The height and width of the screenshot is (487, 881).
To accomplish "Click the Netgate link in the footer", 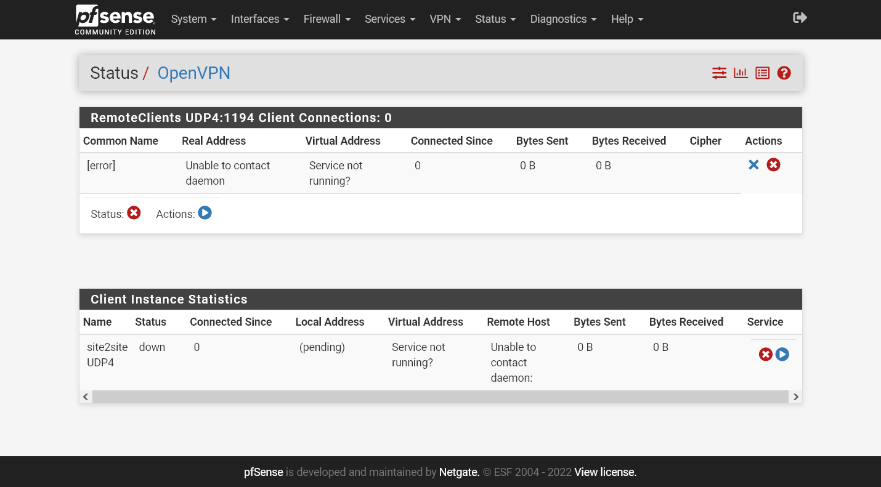I will pyautogui.click(x=458, y=472).
